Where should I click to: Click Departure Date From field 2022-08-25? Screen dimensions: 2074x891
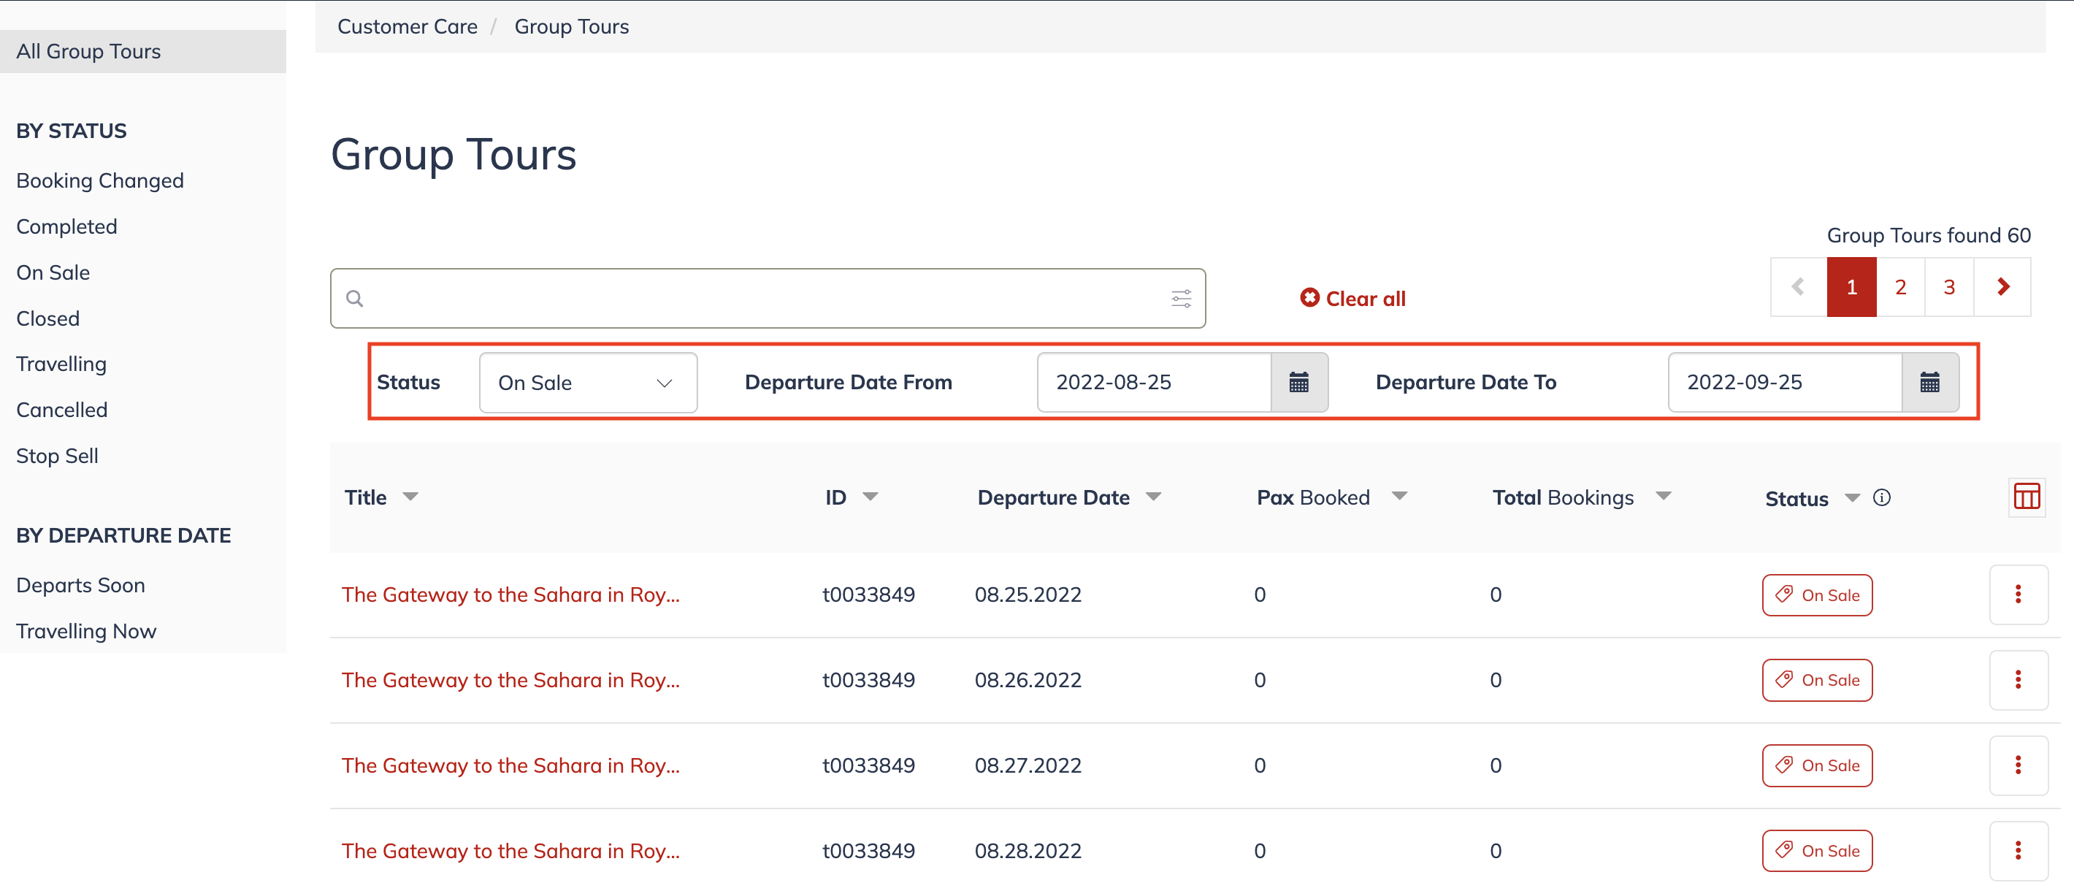click(1155, 382)
